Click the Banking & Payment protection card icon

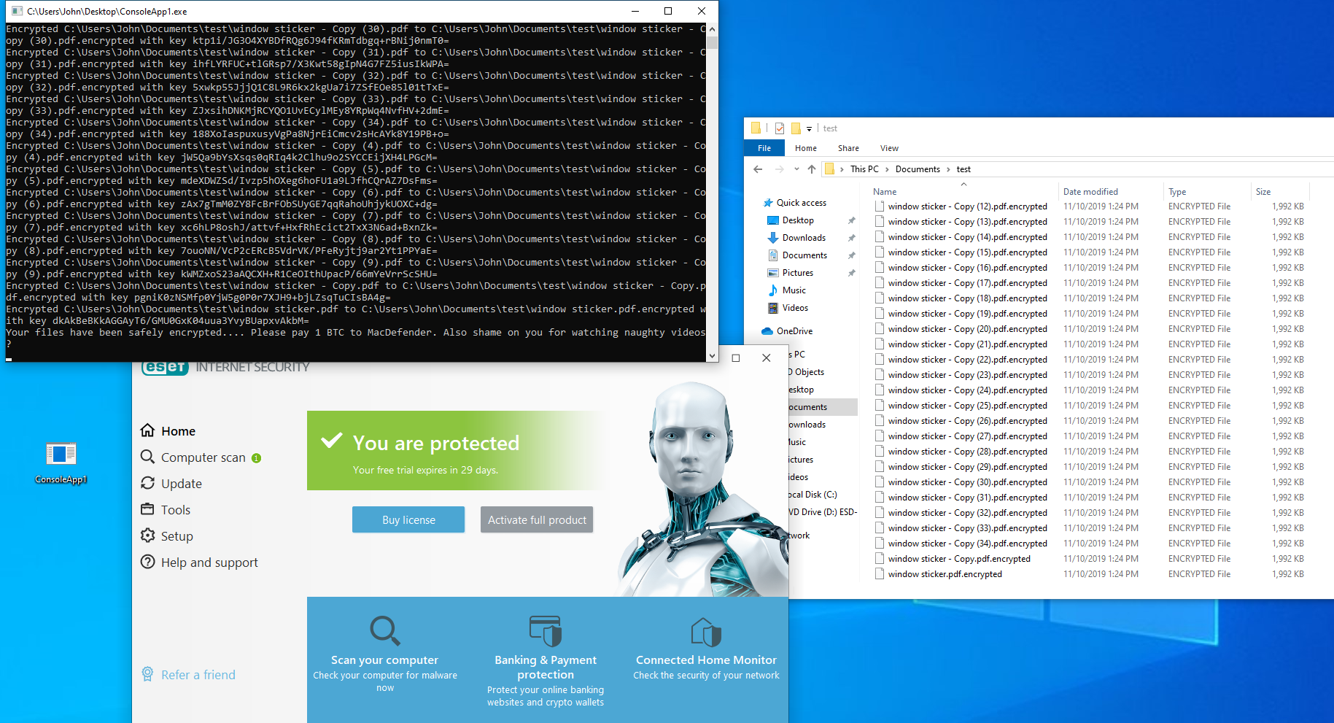[546, 631]
